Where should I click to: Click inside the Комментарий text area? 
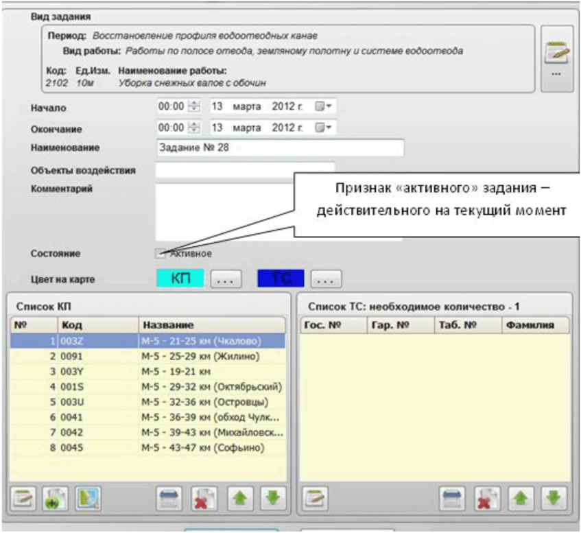point(225,212)
